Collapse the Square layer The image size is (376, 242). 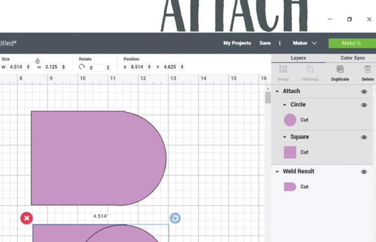285,137
